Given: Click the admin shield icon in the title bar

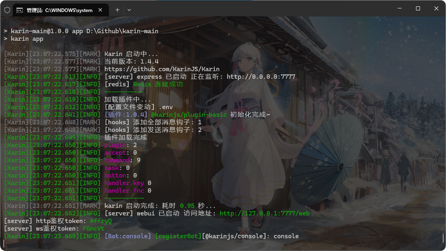Looking at the screenshot, I should (x=6, y=10).
